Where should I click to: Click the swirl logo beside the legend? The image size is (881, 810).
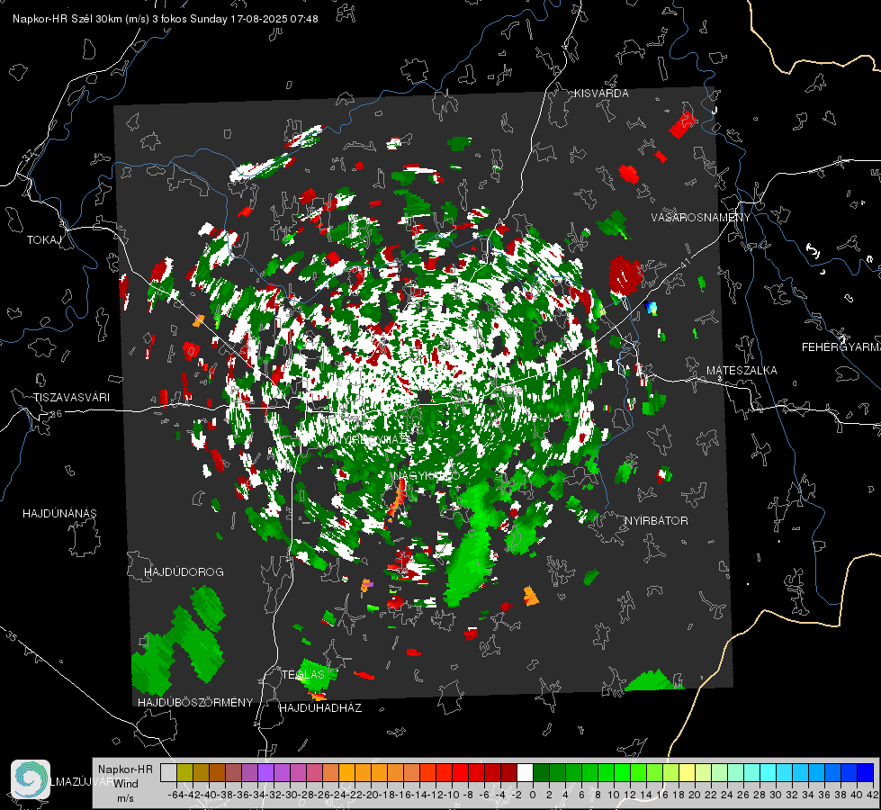tap(31, 779)
